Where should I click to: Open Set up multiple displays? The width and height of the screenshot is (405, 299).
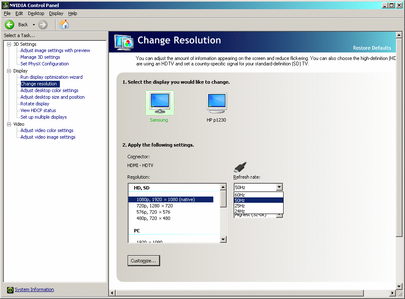[44, 117]
